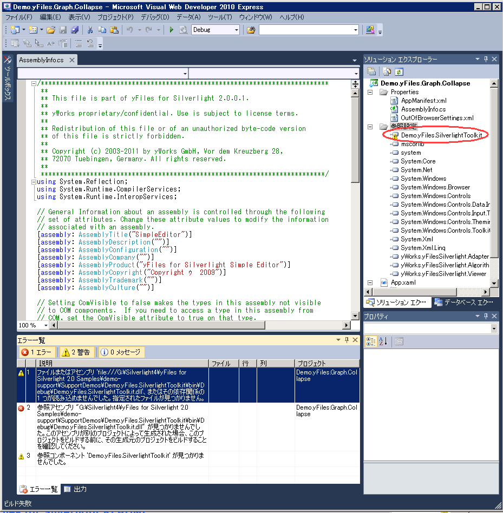Open the editor members dropdown on right
Screen dimensions: 503x513
(356, 74)
